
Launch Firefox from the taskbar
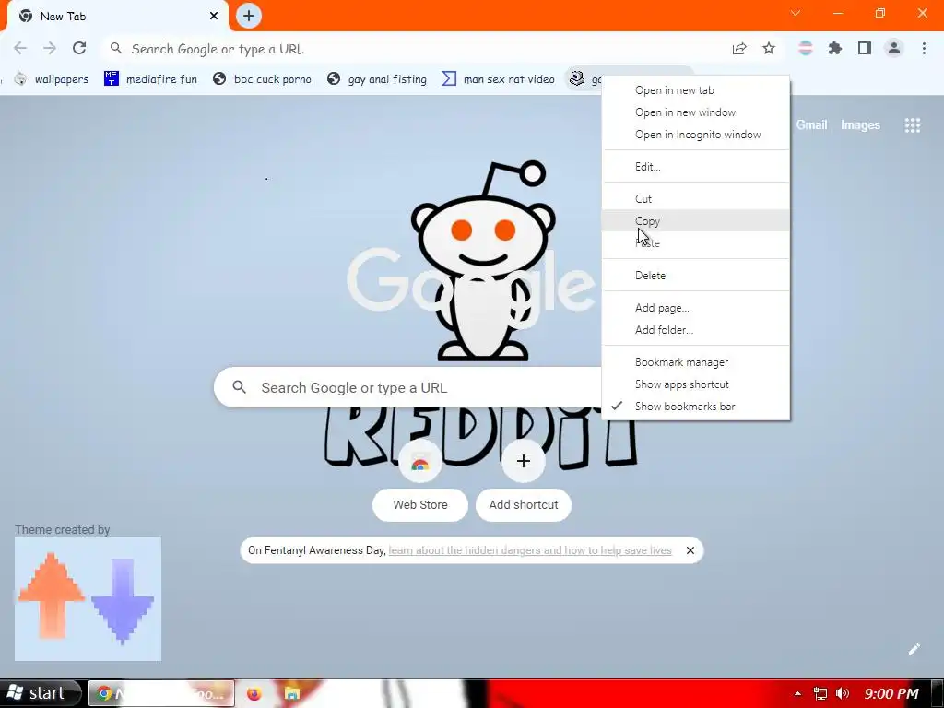[x=254, y=693]
